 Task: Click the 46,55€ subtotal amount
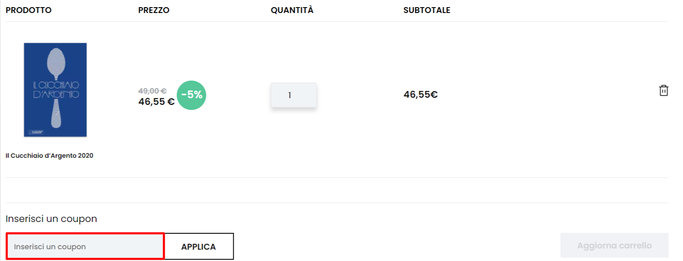421,95
